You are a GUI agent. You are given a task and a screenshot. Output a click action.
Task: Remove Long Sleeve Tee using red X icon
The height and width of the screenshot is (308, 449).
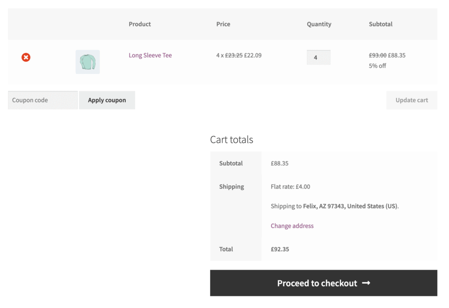coord(26,57)
